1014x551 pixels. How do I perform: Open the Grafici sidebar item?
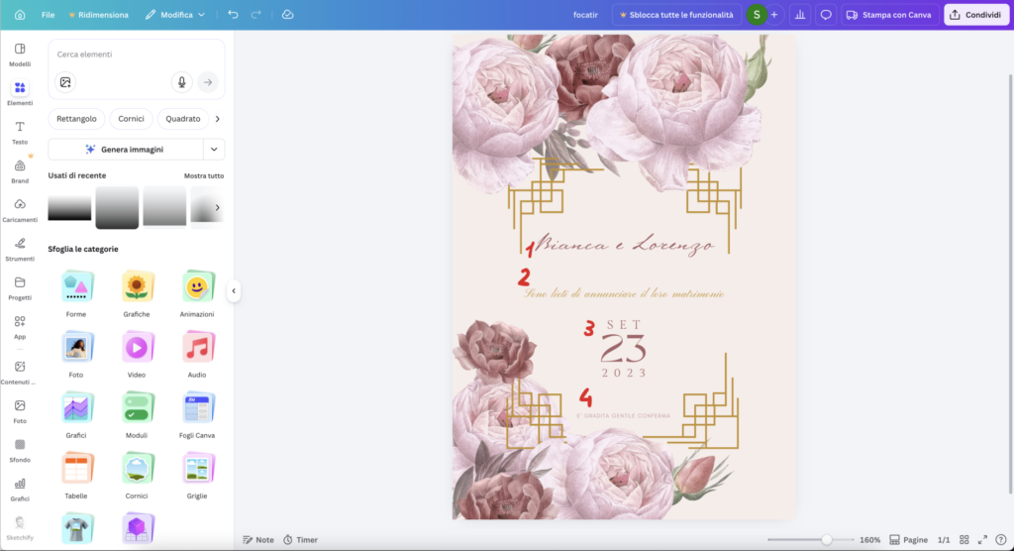click(20, 489)
